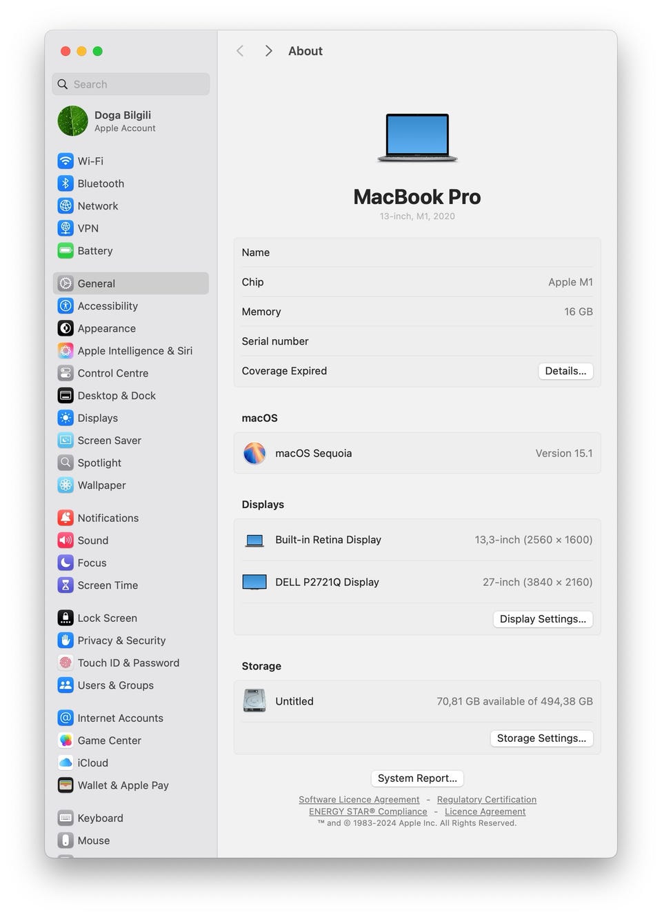Open Display Settings... button
The width and height of the screenshot is (662, 917).
coord(543,619)
